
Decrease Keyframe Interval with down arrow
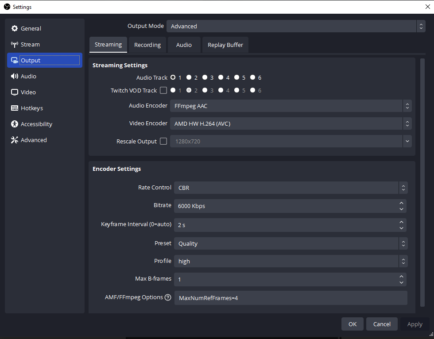click(x=401, y=228)
